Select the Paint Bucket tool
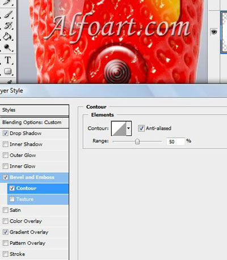 pos(8,36)
